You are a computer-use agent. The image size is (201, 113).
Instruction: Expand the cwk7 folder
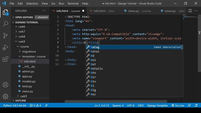tap(30, 31)
